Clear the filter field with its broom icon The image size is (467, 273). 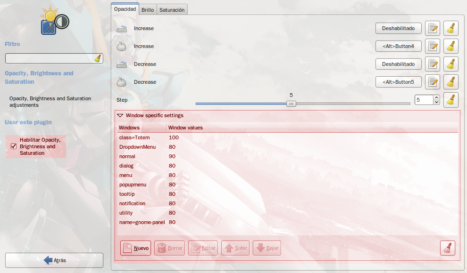pyautogui.click(x=98, y=58)
